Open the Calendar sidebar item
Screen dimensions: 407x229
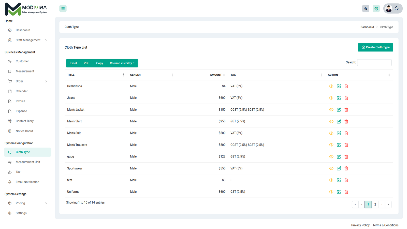click(28, 91)
